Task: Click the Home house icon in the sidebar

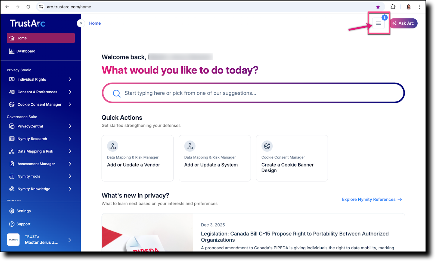Action: click(12, 38)
